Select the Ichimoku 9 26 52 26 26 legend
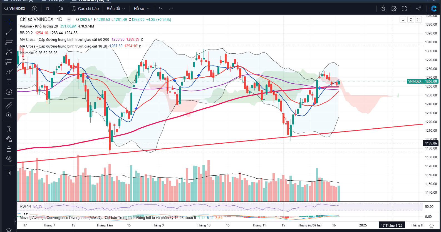The image size is (441, 232). pyautogui.click(x=38, y=53)
